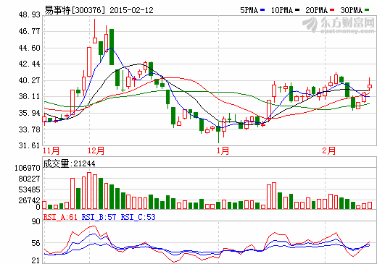Click the 21 RSI axis label
377x264 pixels.
36,260
